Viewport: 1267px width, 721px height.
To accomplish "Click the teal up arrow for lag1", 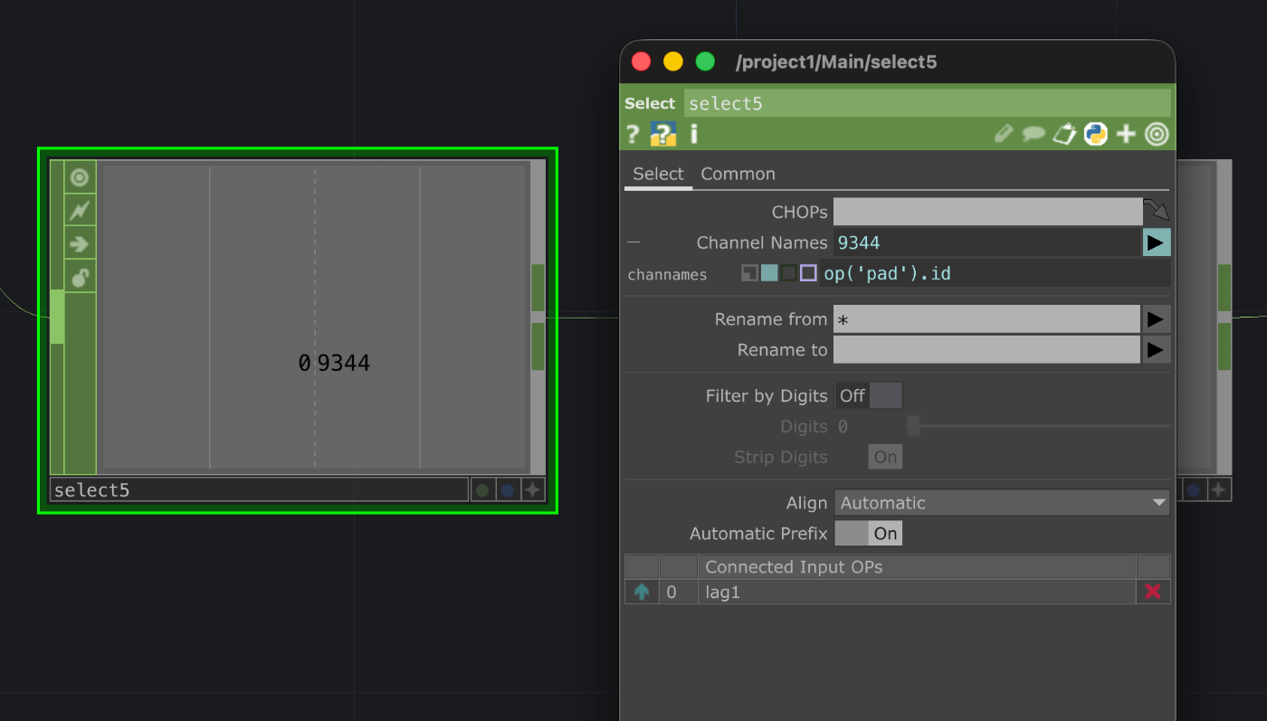I will tap(642, 592).
